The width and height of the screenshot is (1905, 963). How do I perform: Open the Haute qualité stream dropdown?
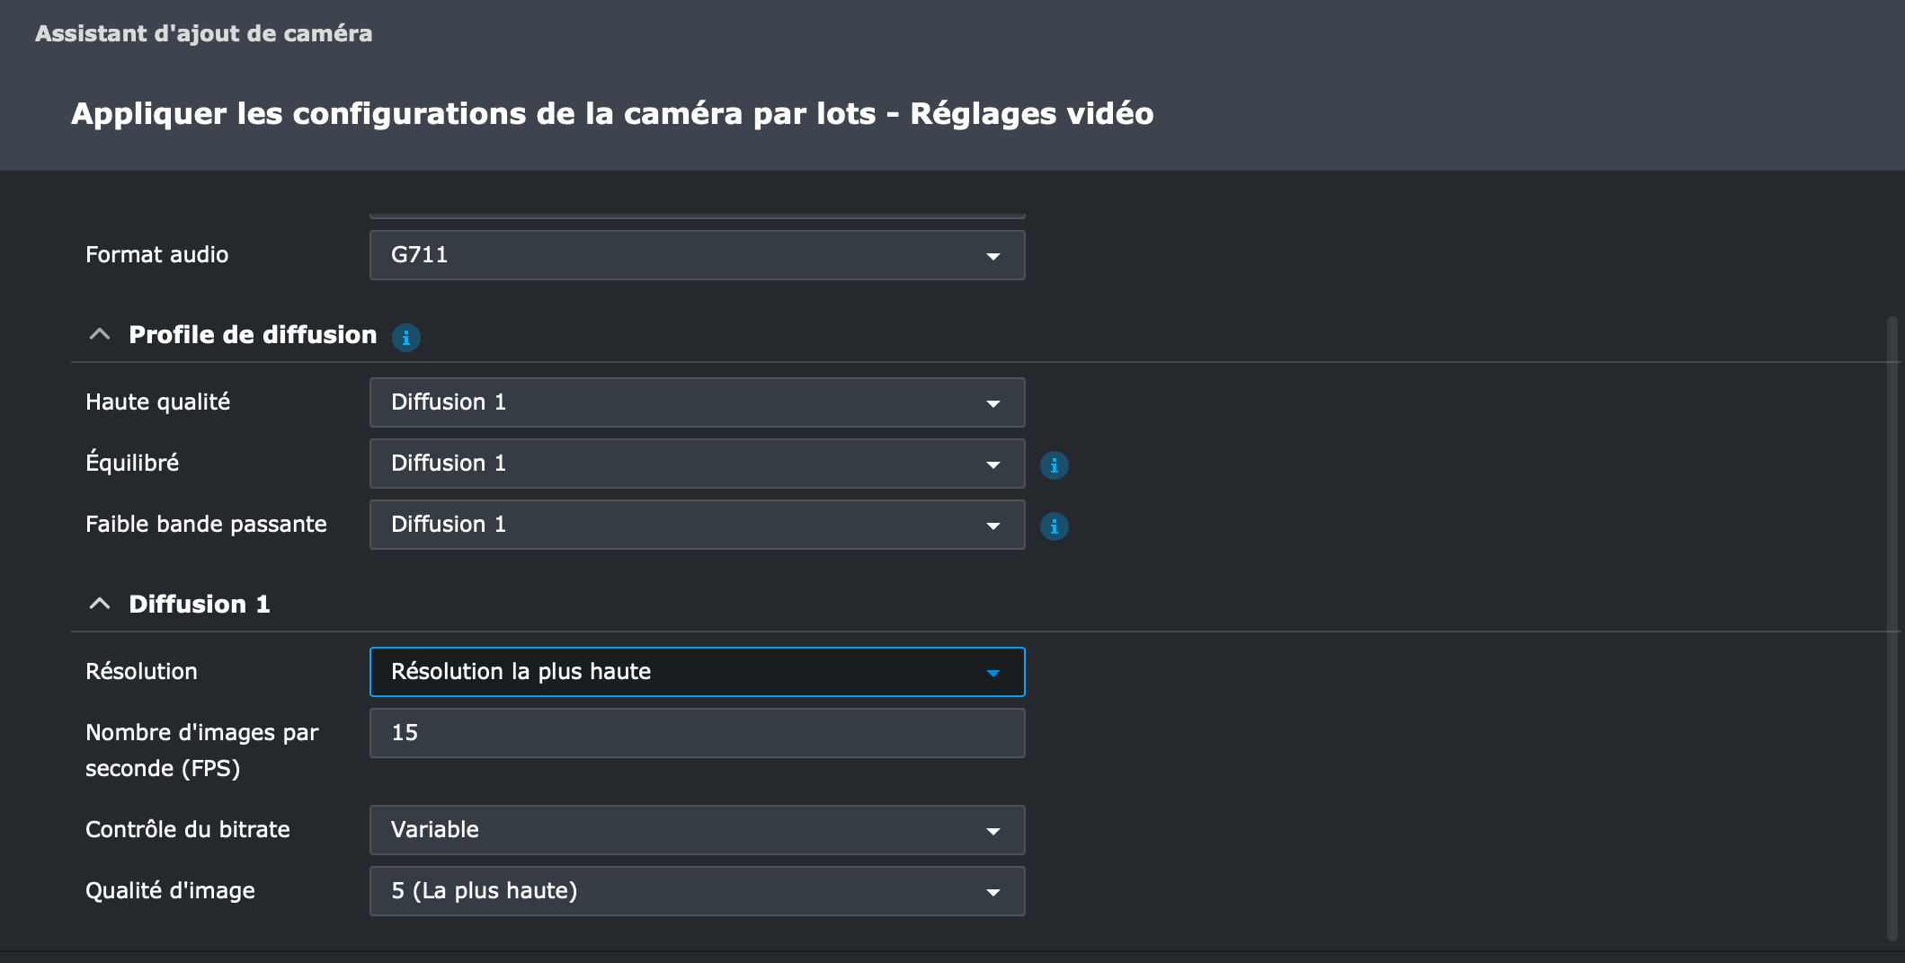coord(697,402)
